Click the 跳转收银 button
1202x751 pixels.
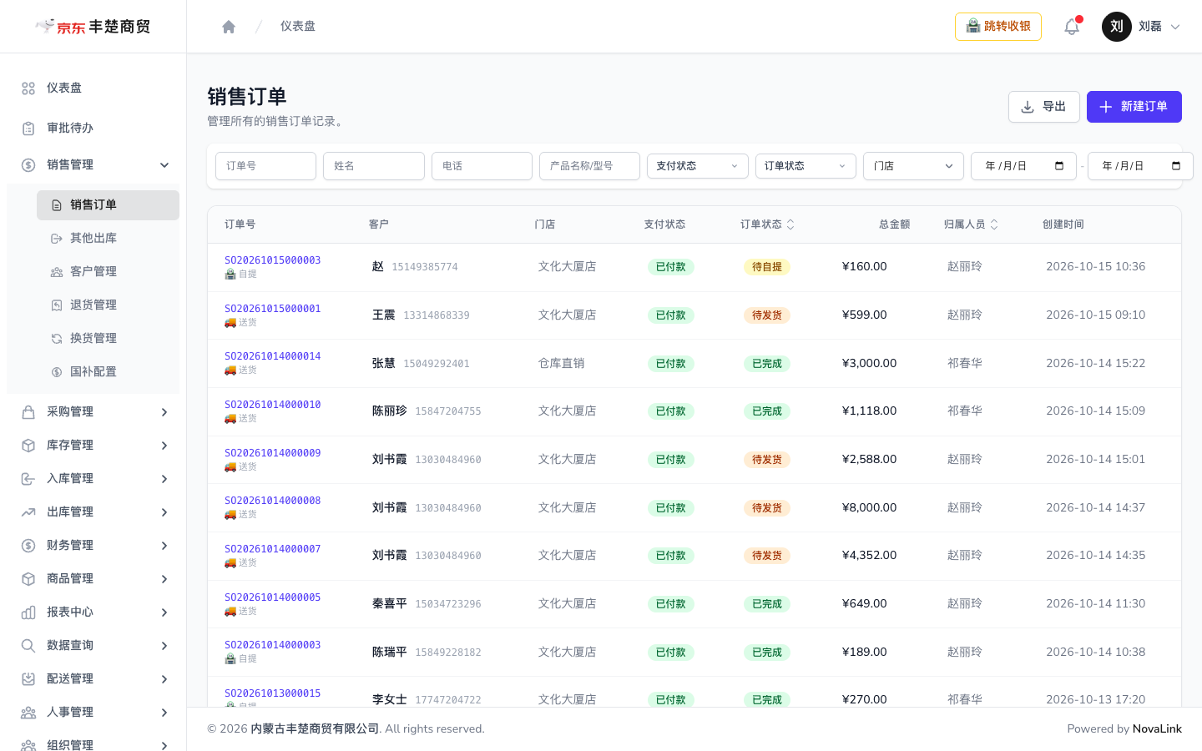(x=998, y=27)
